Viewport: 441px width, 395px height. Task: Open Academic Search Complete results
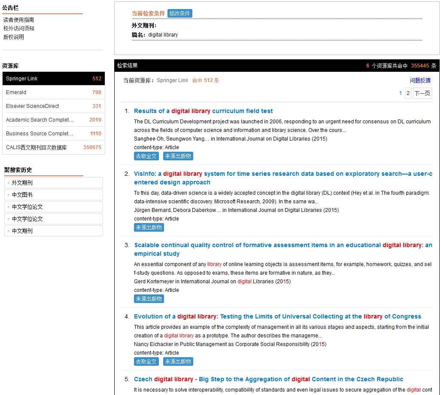[53, 120]
